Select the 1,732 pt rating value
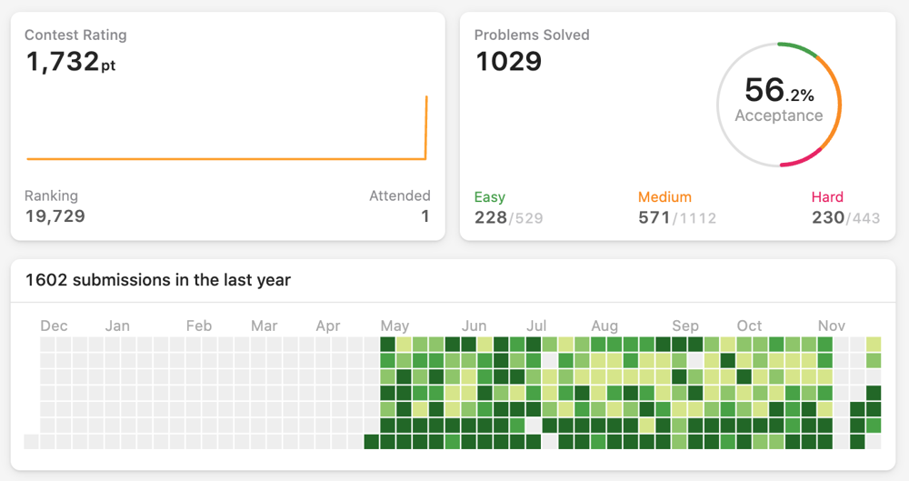The height and width of the screenshot is (481, 909). click(70, 62)
